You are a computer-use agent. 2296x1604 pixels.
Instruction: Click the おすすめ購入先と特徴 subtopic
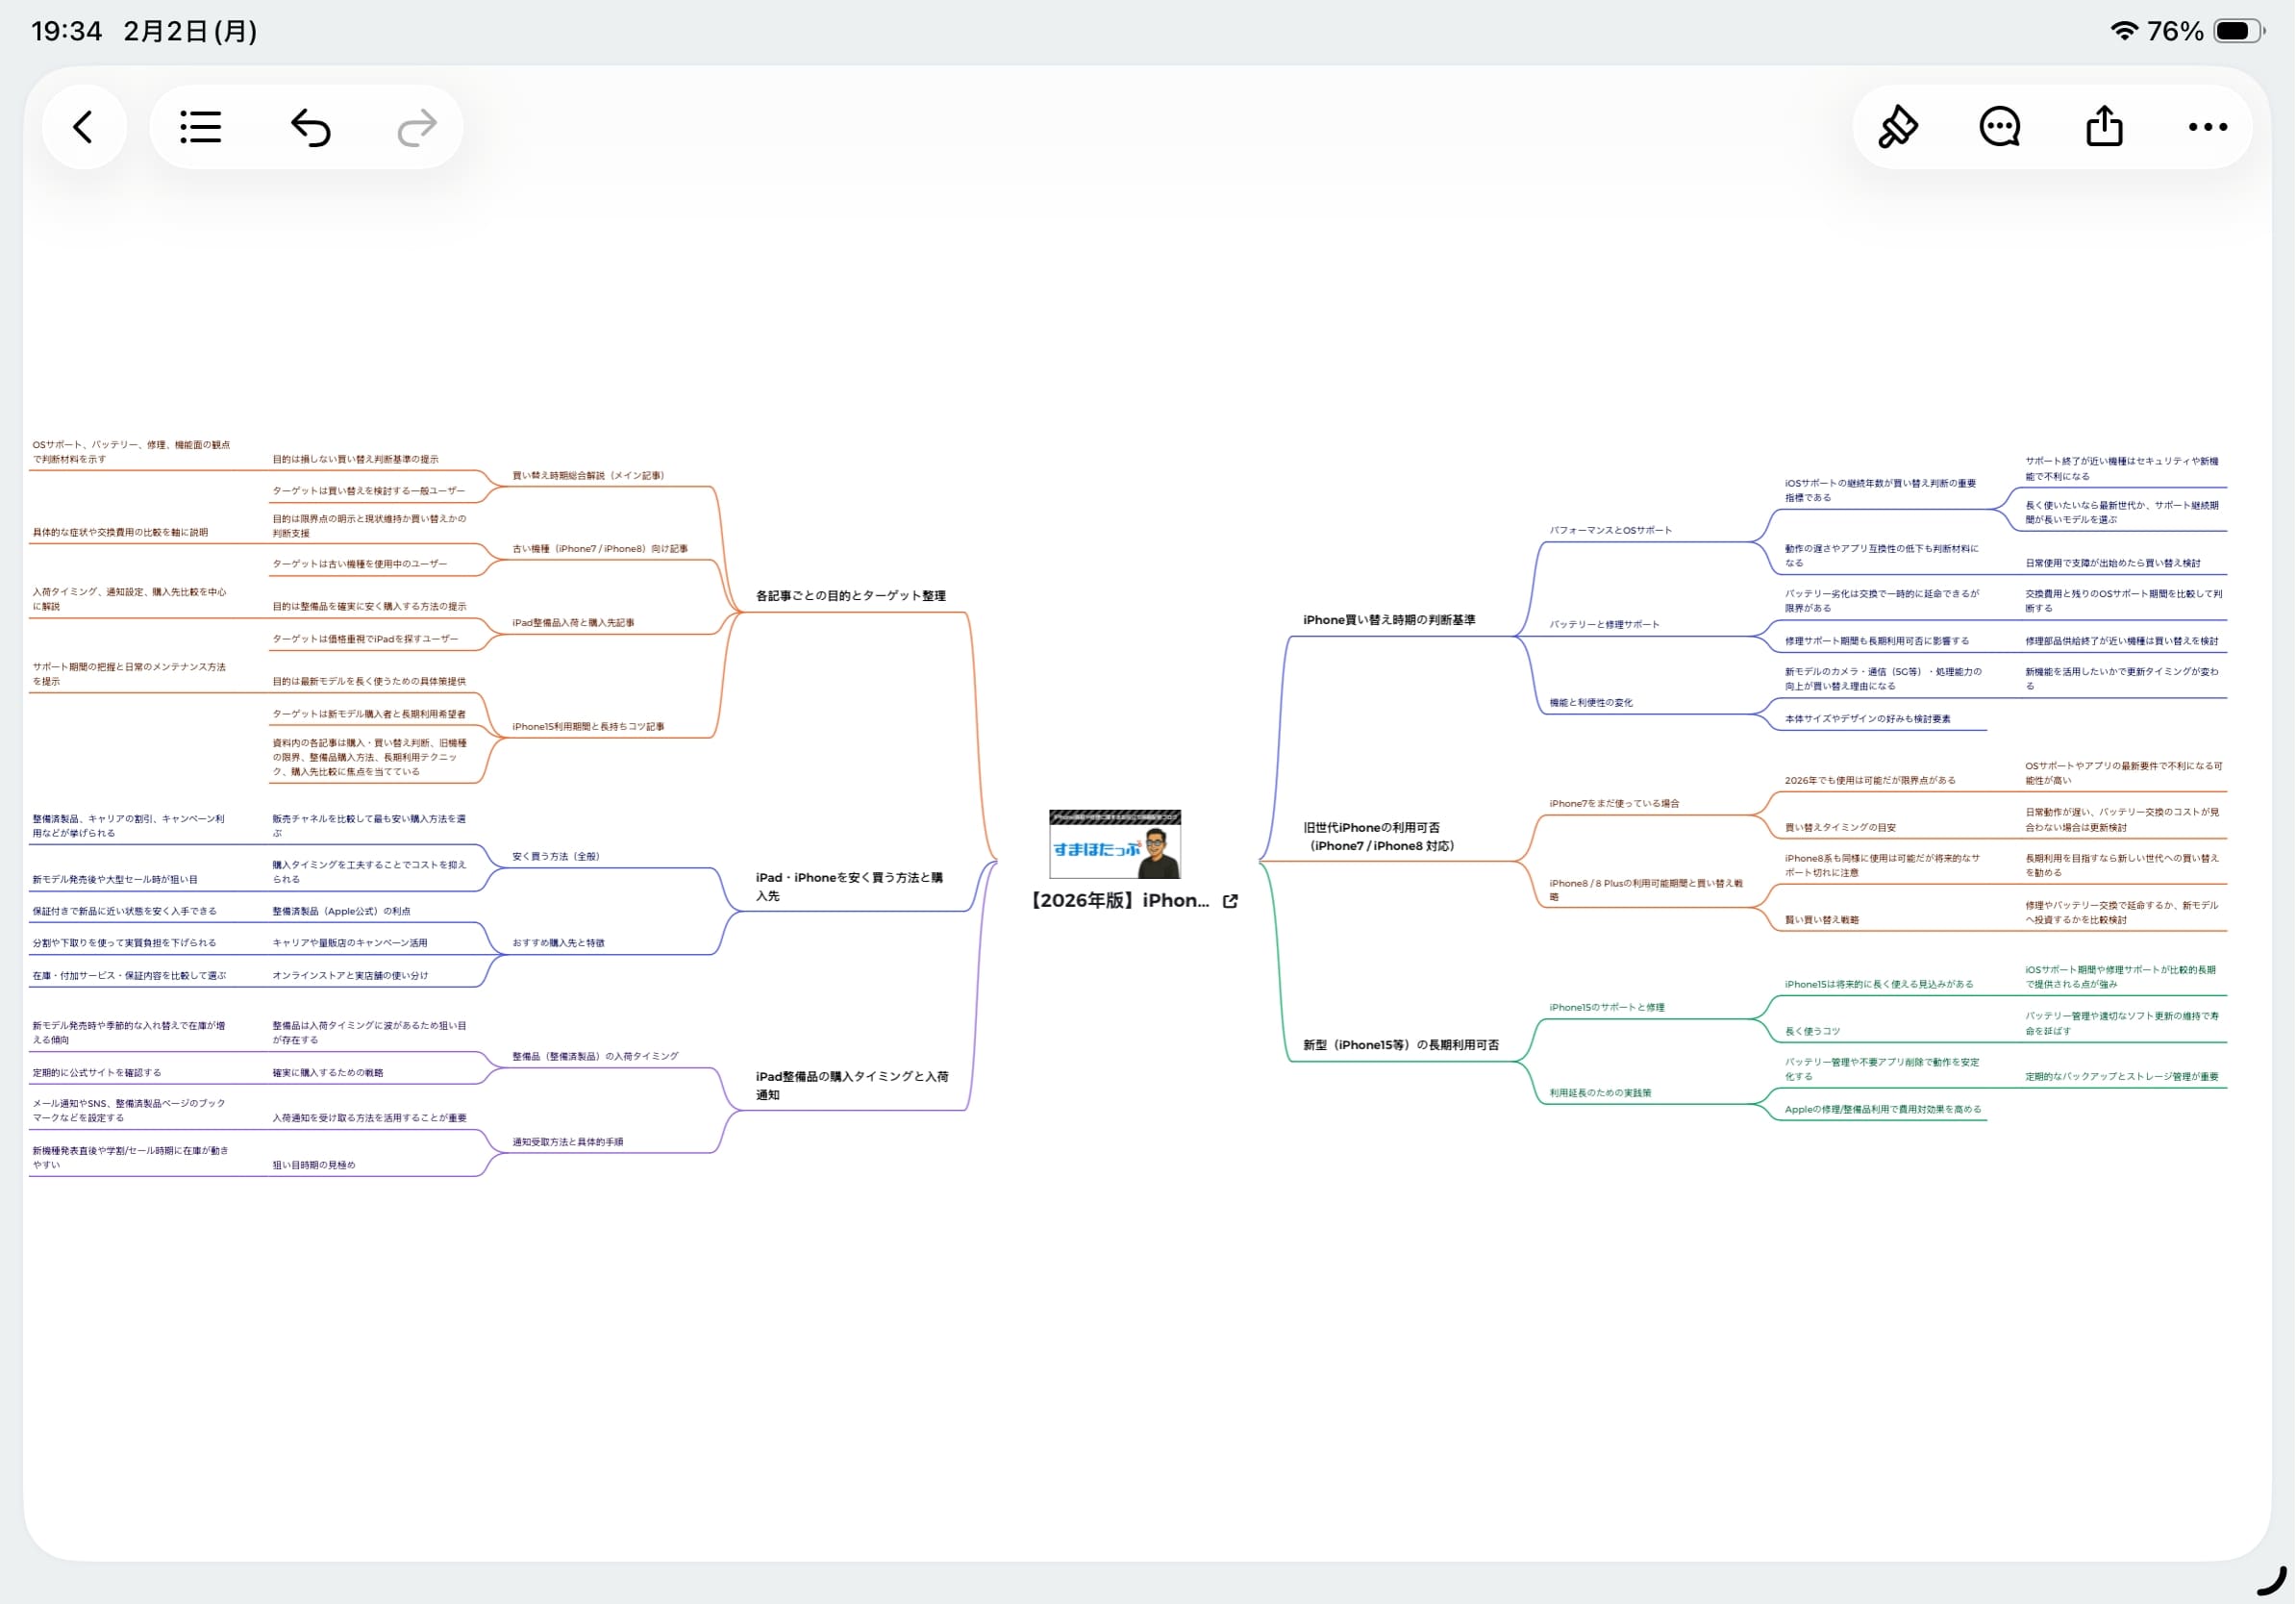click(x=558, y=943)
